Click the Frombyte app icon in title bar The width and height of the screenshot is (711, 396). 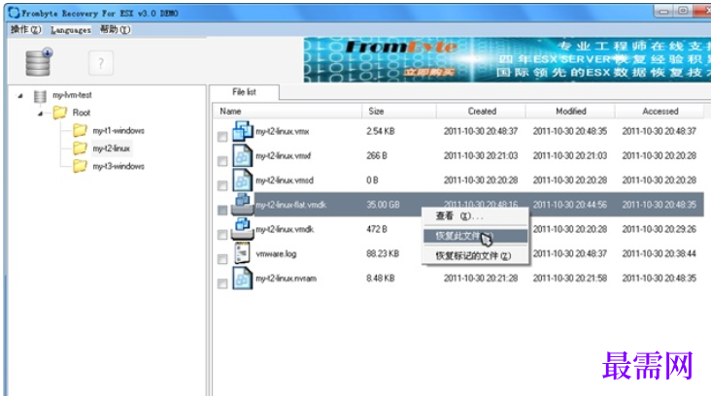click(x=14, y=13)
